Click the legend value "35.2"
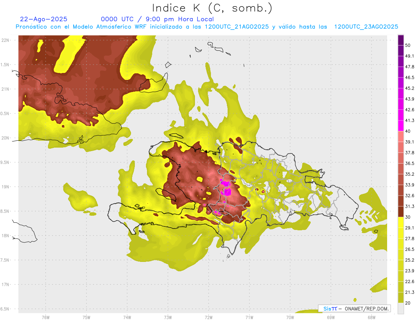This screenshot has height=322, width=417. pos(409,174)
